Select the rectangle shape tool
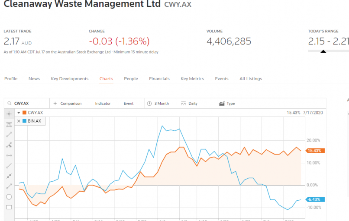Screen dimensions: 349x221 (x=9, y=207)
